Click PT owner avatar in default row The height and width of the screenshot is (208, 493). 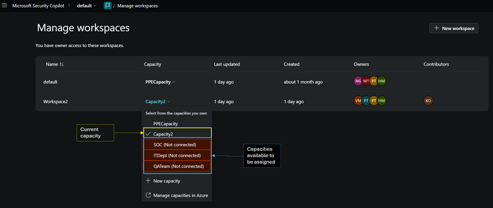click(374, 82)
